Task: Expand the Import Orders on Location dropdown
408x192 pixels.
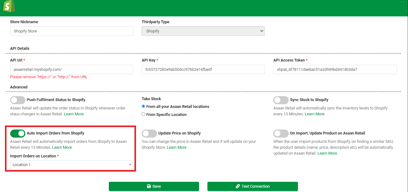Action: [x=72, y=165]
